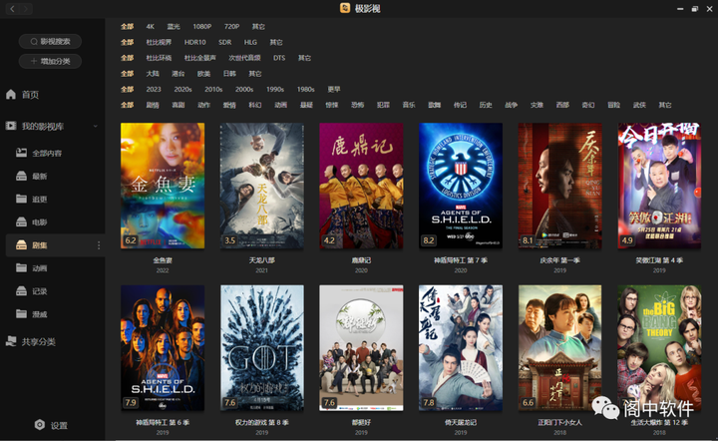Open the 全部内容 folder in sidebar

(x=22, y=153)
